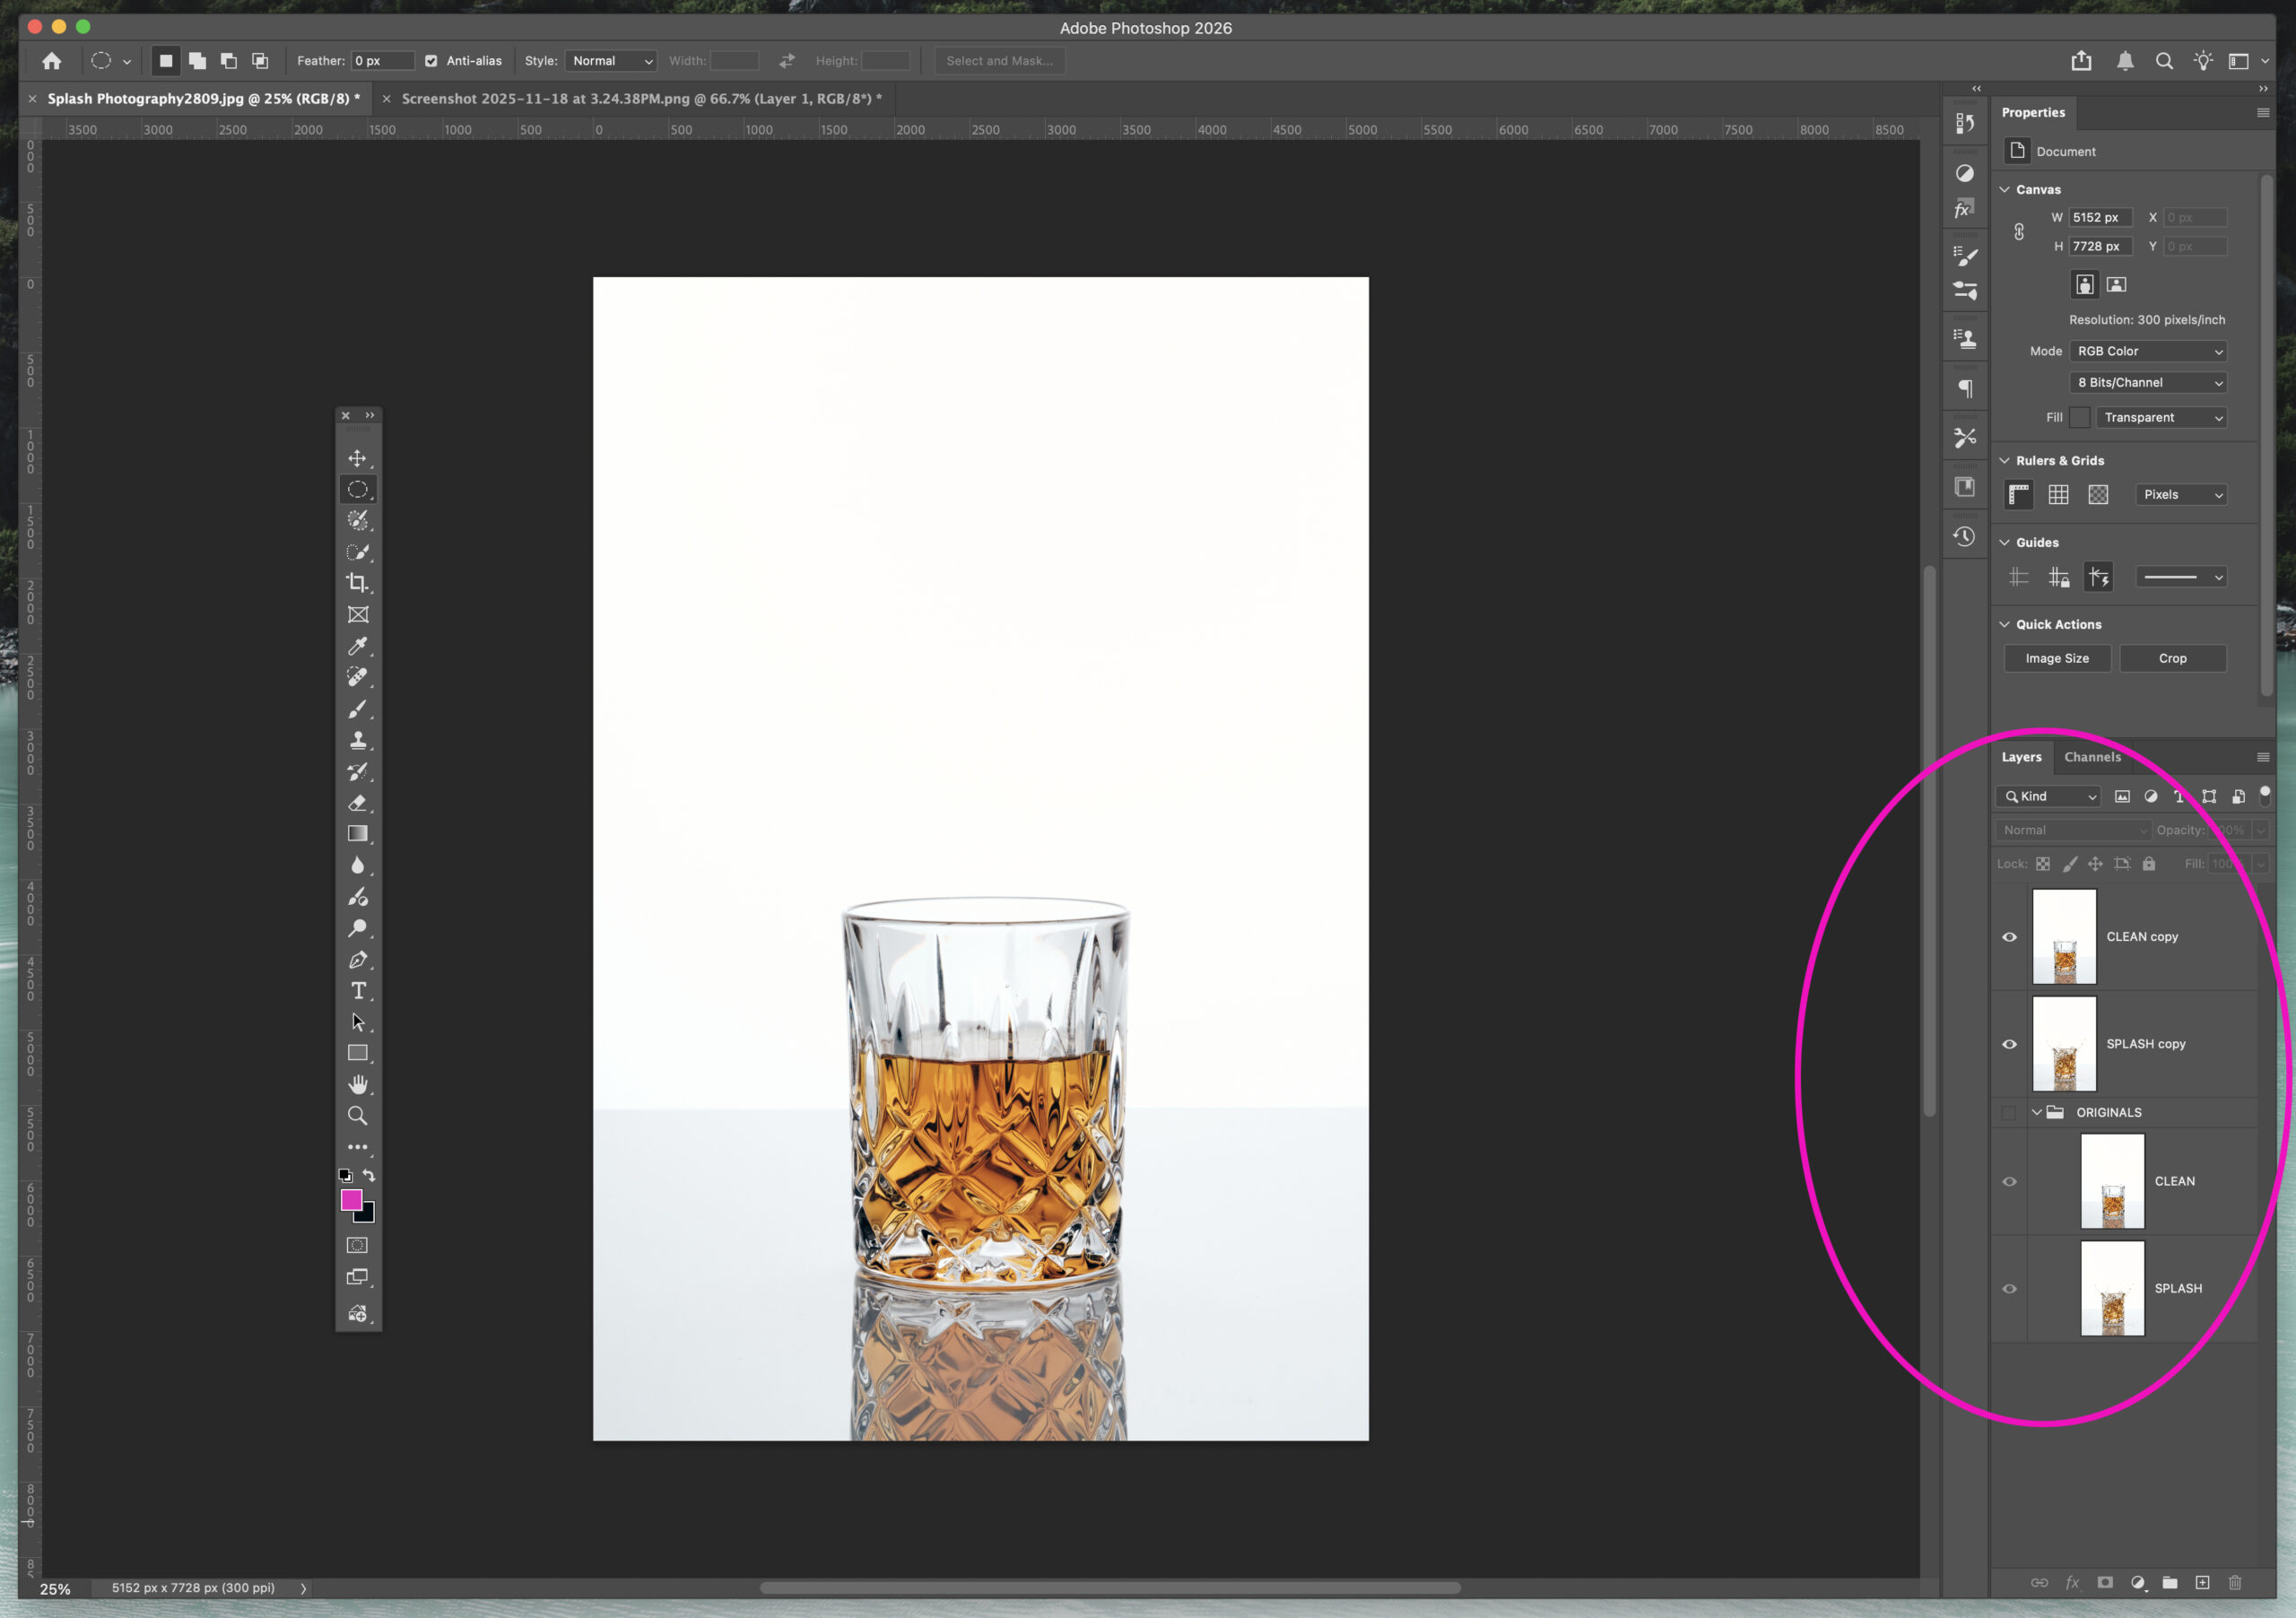Activate the Gradient tool
2296x1618 pixels.
358,833
